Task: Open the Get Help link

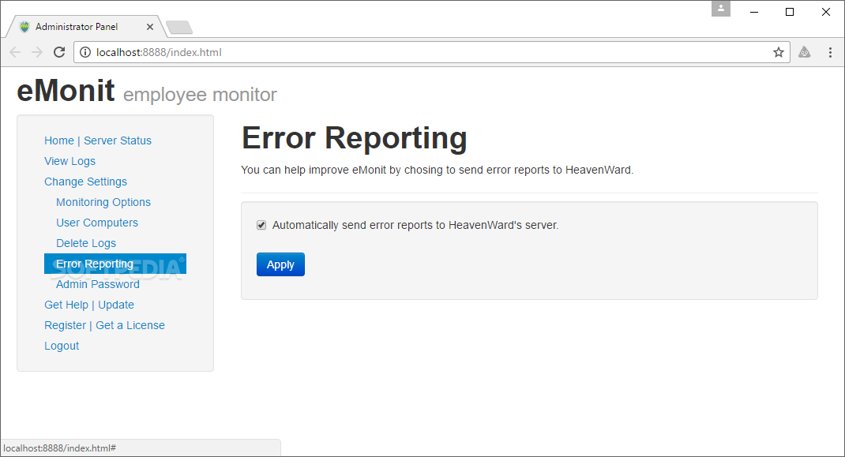Action: coord(66,305)
